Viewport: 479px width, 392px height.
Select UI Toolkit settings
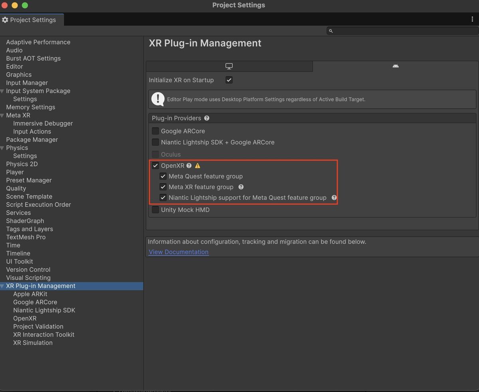point(20,261)
